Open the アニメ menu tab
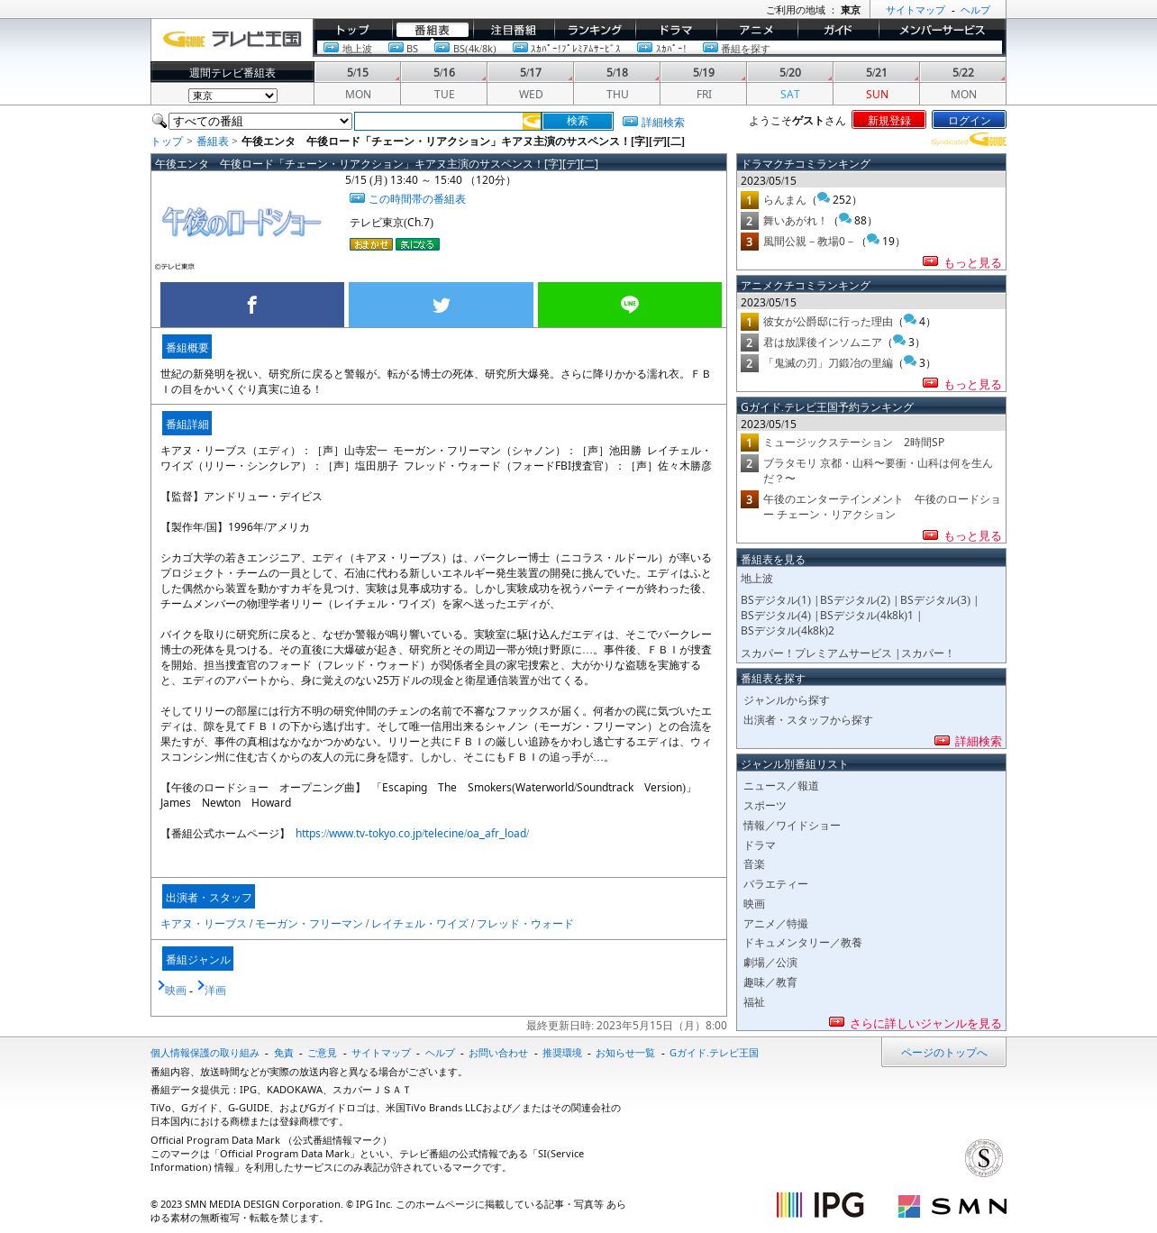The width and height of the screenshot is (1157, 1233). [x=757, y=30]
